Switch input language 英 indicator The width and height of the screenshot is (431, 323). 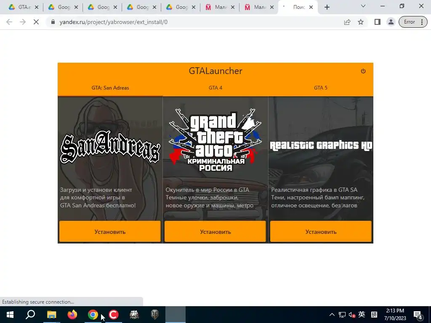point(362,315)
